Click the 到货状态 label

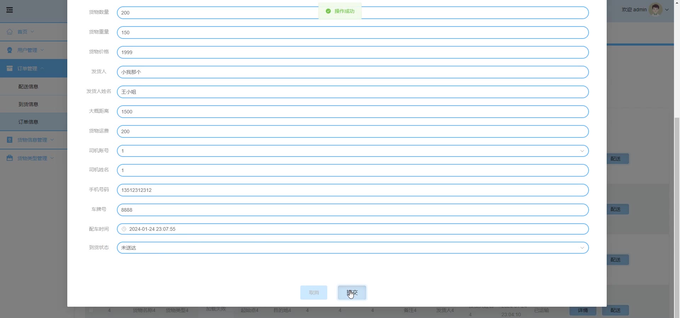(x=99, y=247)
